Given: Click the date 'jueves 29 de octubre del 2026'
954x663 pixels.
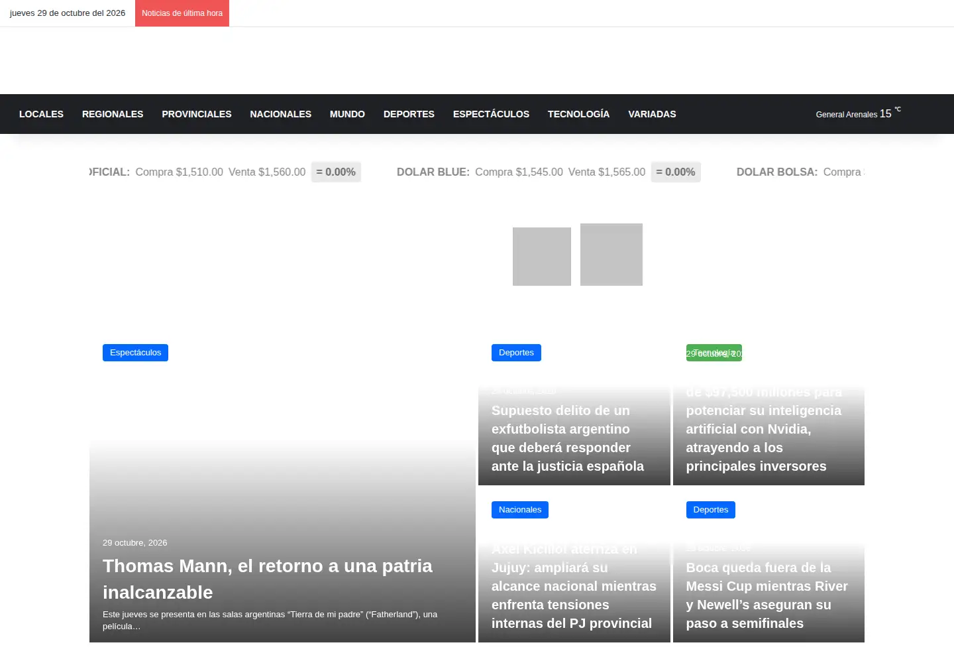Looking at the screenshot, I should coord(68,13).
